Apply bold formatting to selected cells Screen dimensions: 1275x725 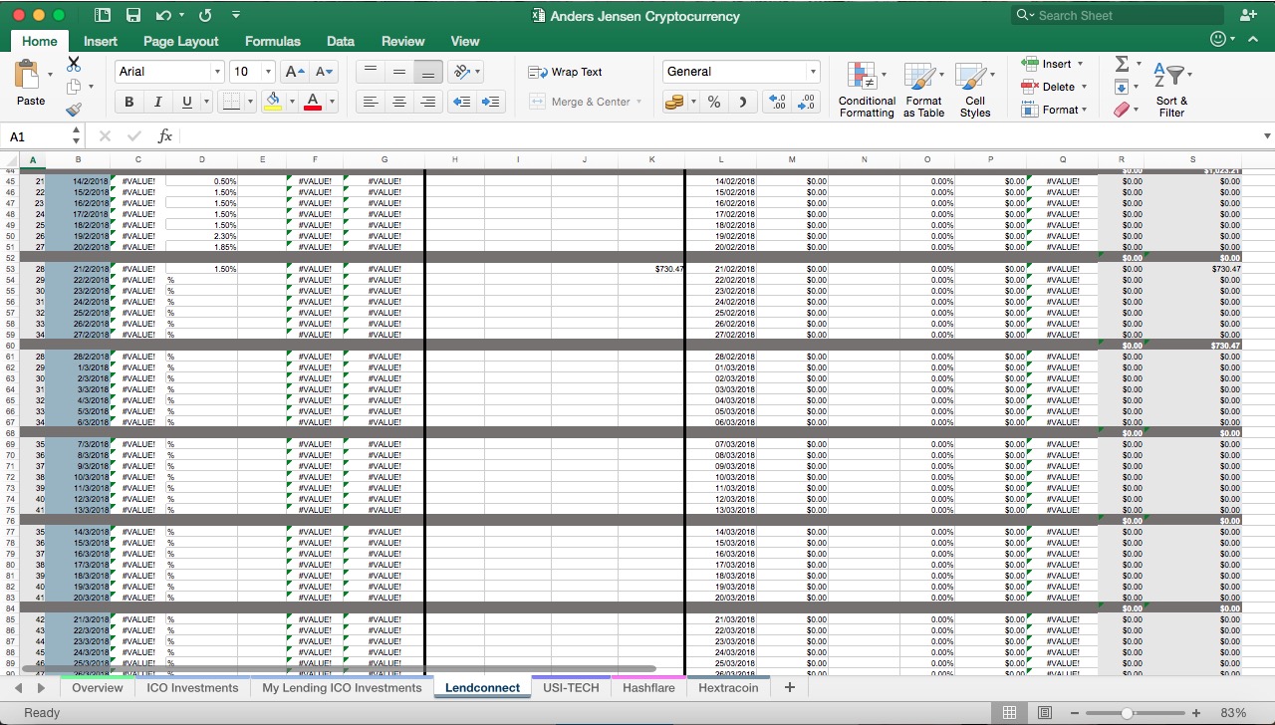[128, 102]
